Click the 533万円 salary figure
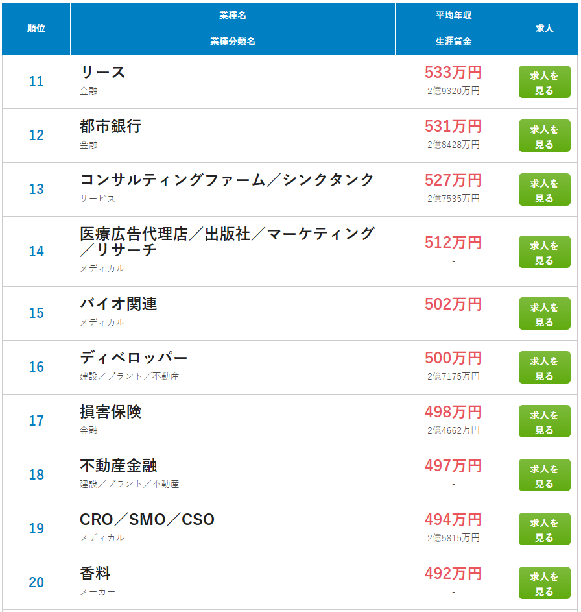This screenshot has height=612, width=581. tap(453, 72)
